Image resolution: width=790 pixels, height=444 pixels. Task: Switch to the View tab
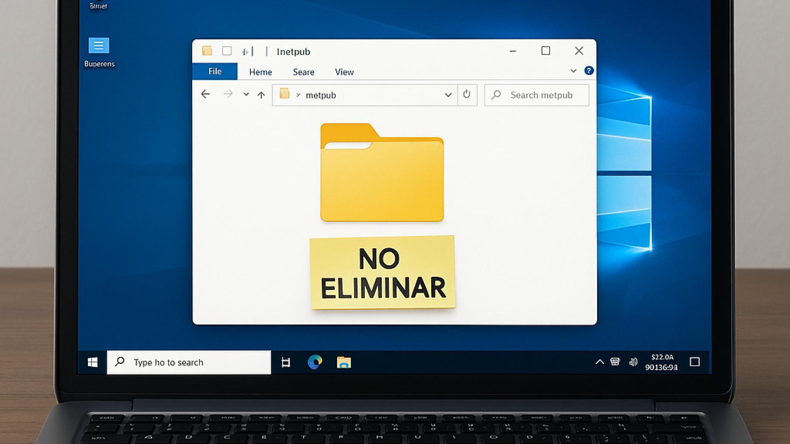coord(344,72)
